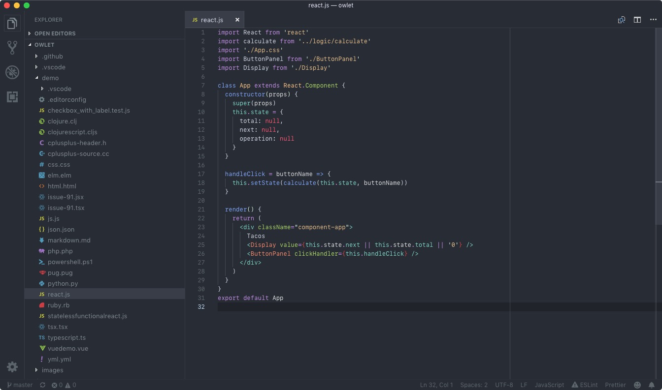This screenshot has width=662, height=390.
Task: Open the notifications bell
Action: [x=652, y=385]
